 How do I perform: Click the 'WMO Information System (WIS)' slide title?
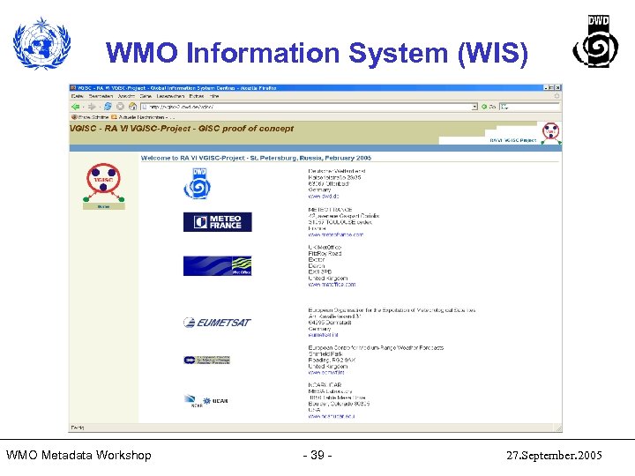pyautogui.click(x=317, y=53)
